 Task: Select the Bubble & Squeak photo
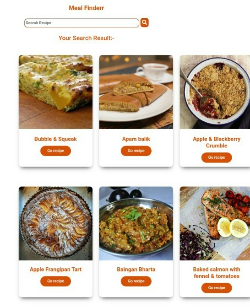point(55,92)
